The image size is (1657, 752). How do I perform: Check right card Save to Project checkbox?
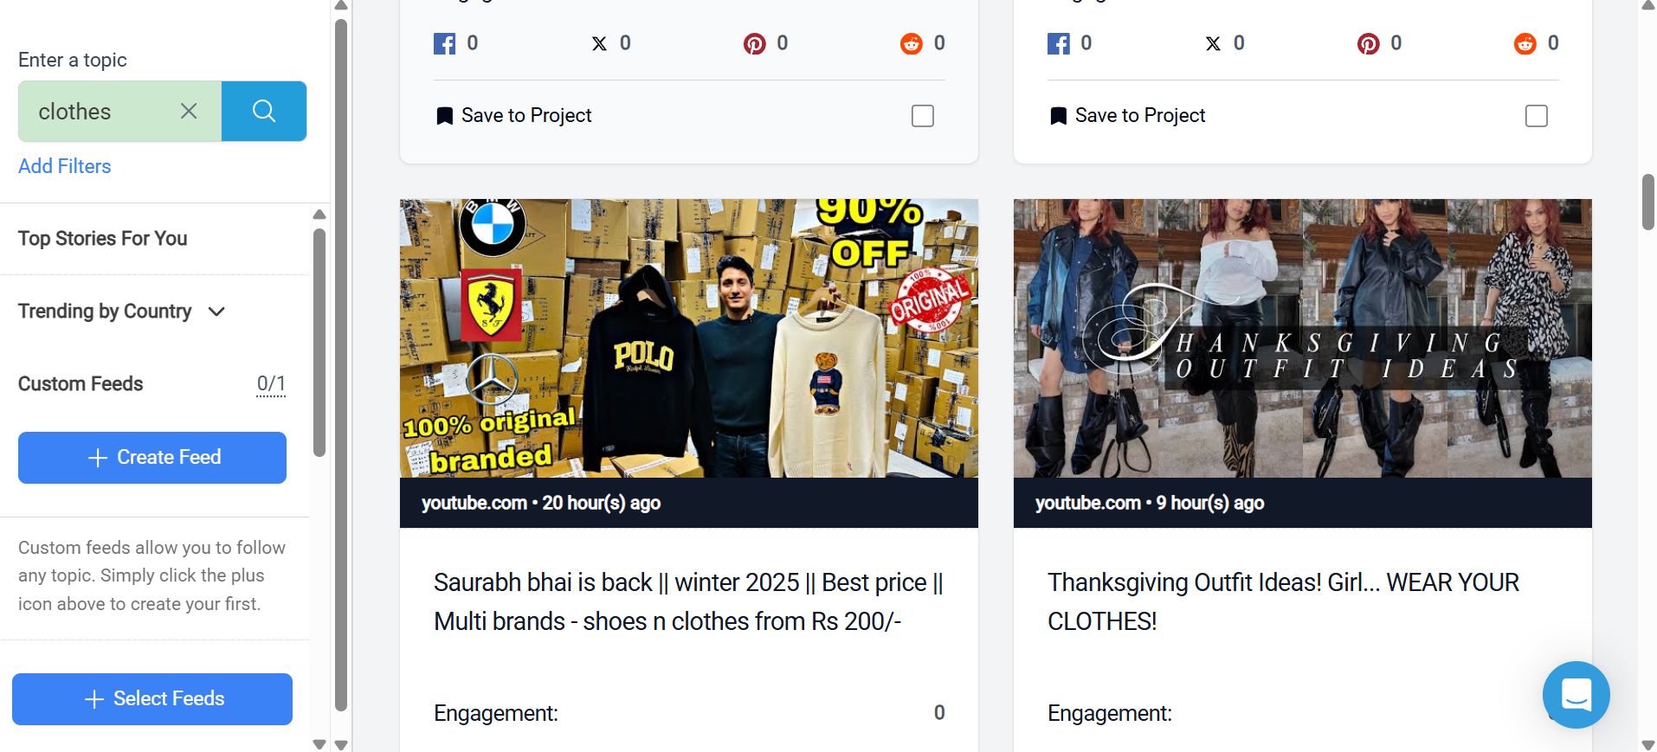(1537, 116)
